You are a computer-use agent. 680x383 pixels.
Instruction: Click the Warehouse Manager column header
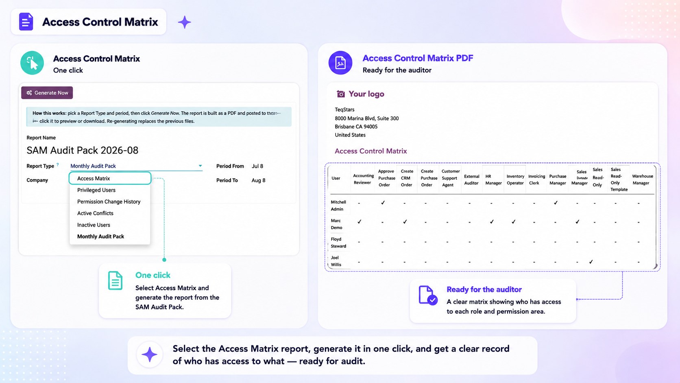point(642,179)
